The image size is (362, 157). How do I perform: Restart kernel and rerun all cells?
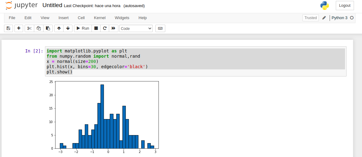click(113, 28)
